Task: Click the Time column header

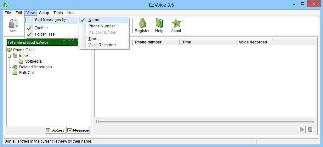Action: pos(208,42)
